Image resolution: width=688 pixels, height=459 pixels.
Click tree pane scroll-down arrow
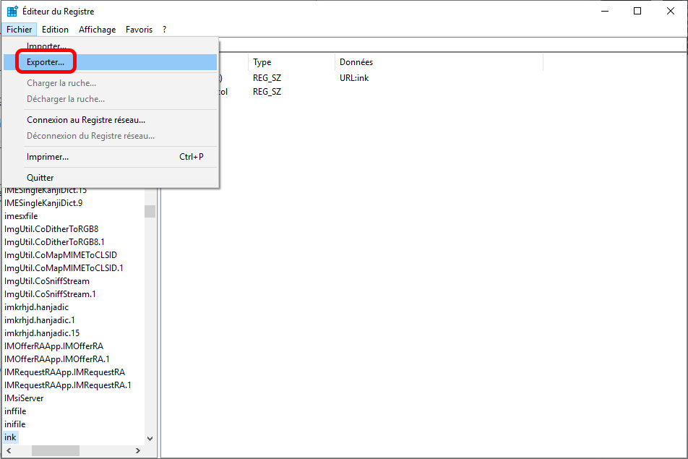[x=150, y=438]
